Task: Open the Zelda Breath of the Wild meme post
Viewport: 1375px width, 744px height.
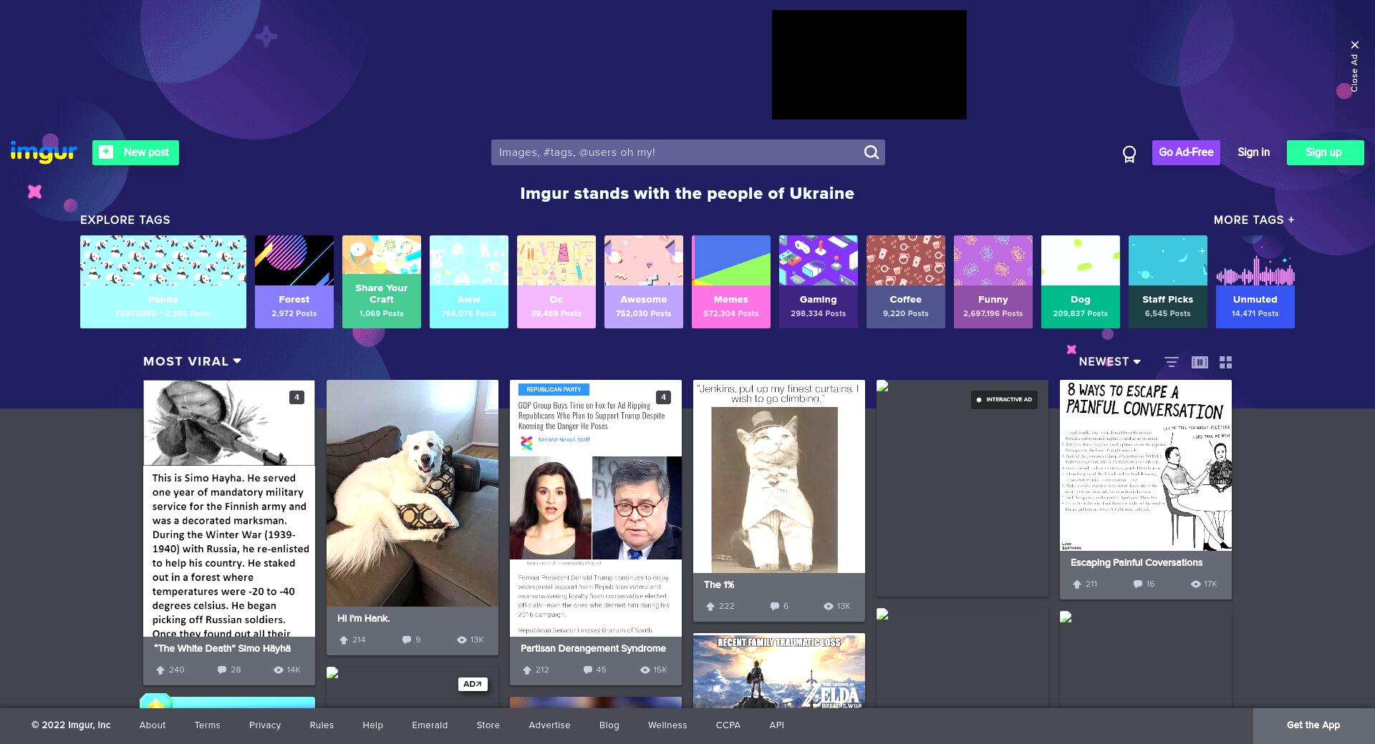Action: (x=779, y=671)
